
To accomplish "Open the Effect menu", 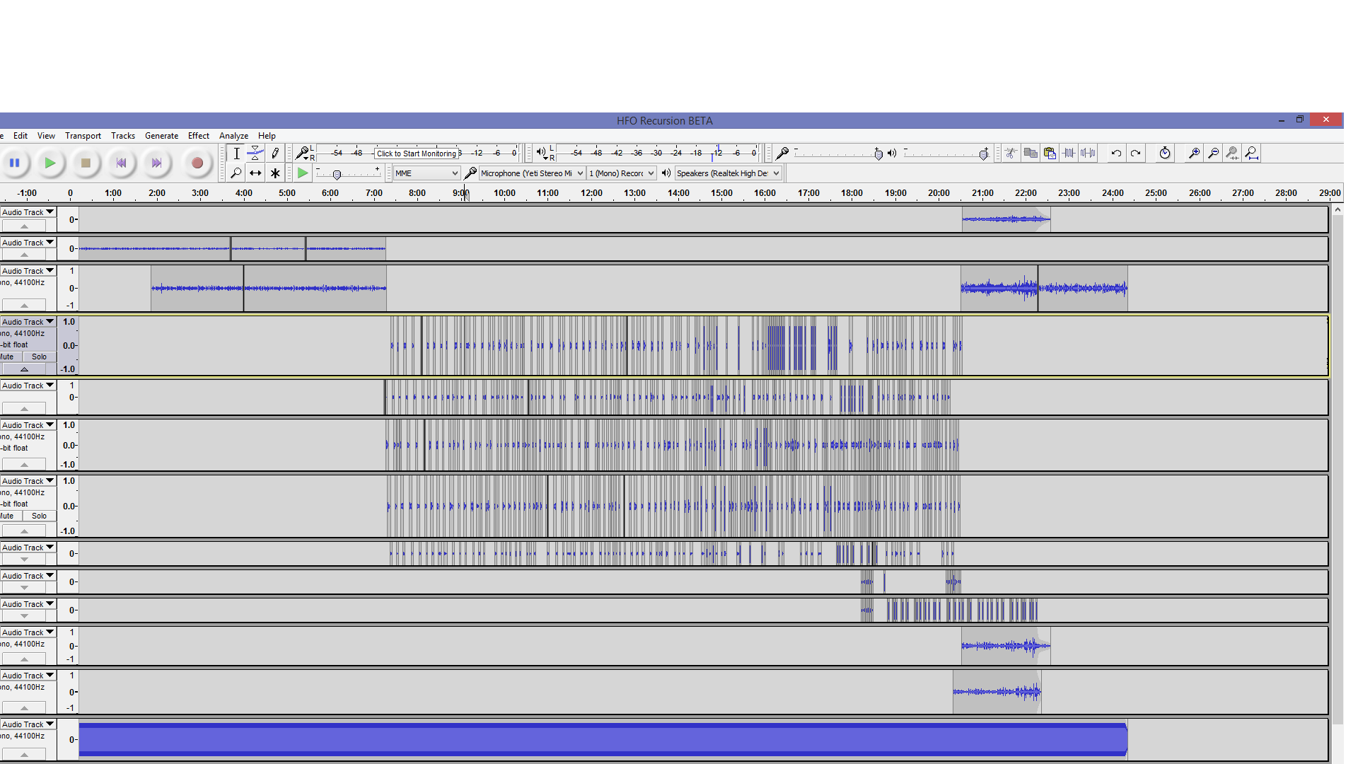I will (198, 136).
